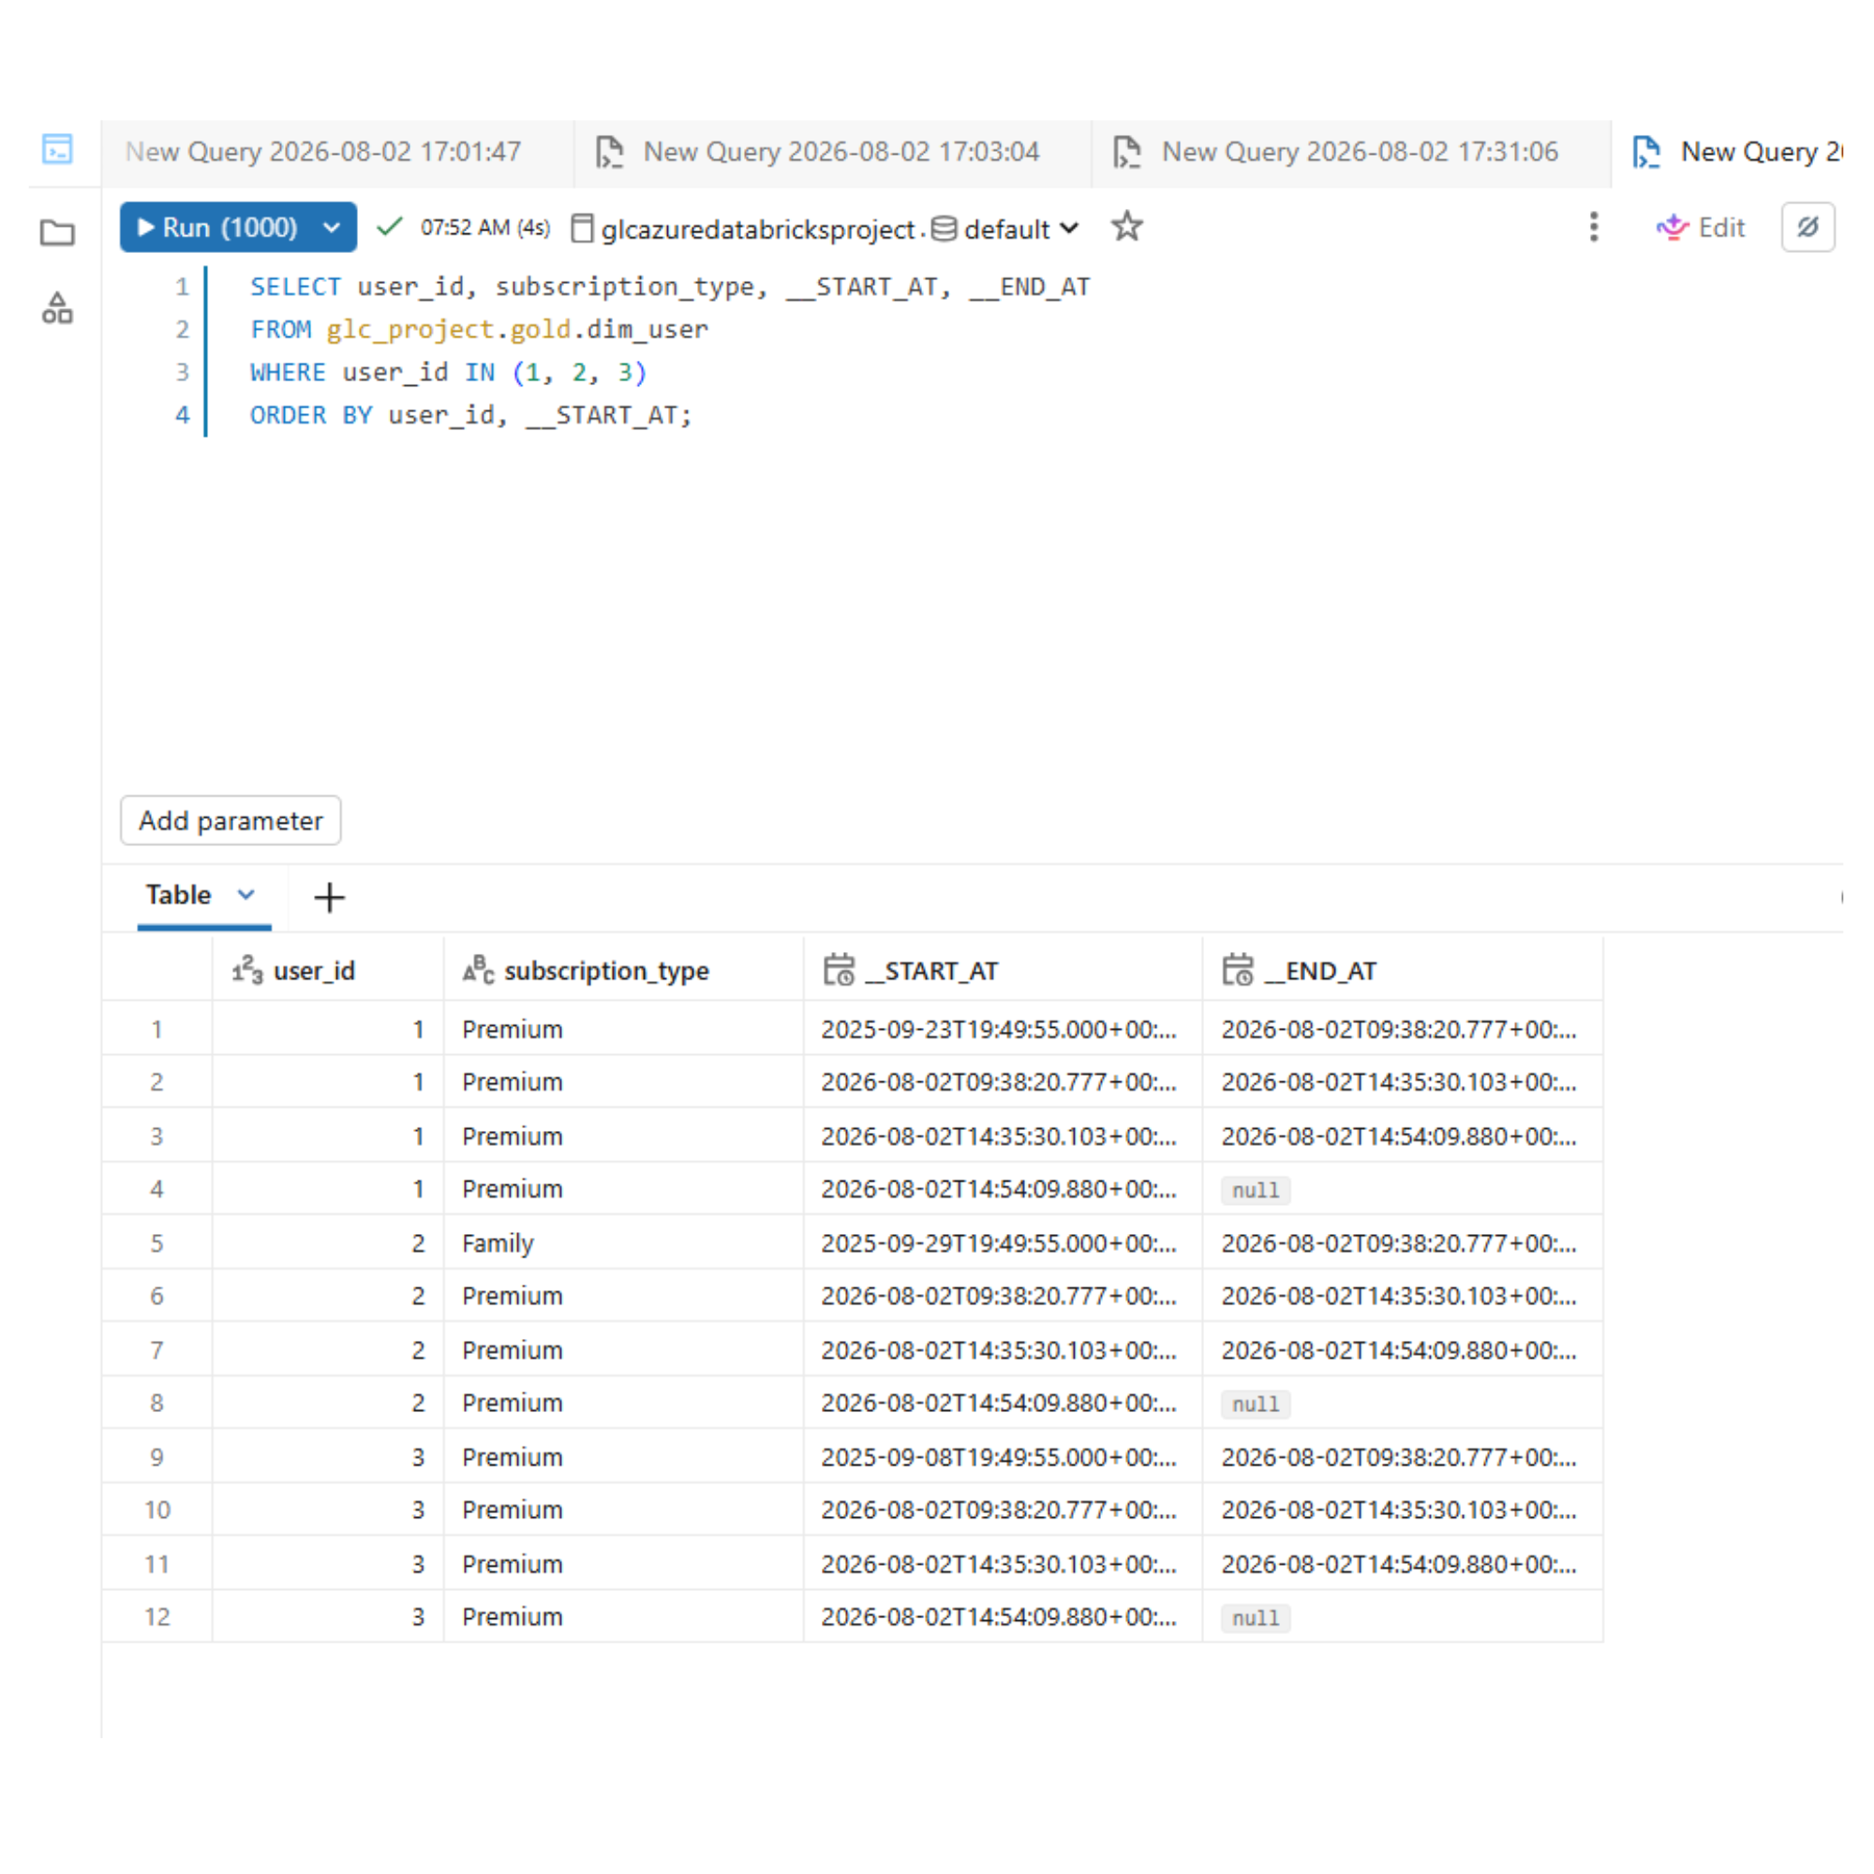Screen dimensions: 1874x1874
Task: Open the workspace folder browser icon
Action: tap(57, 231)
